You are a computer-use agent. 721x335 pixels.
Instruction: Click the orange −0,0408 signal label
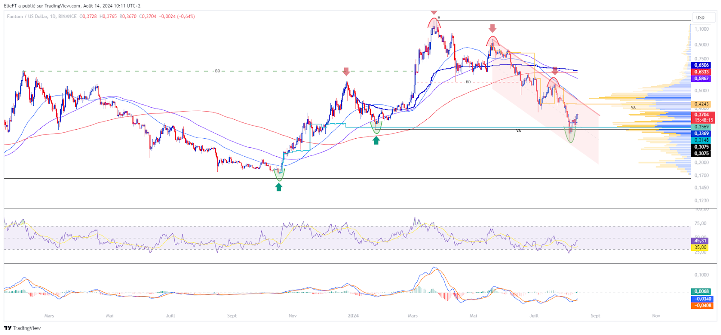coord(702,305)
